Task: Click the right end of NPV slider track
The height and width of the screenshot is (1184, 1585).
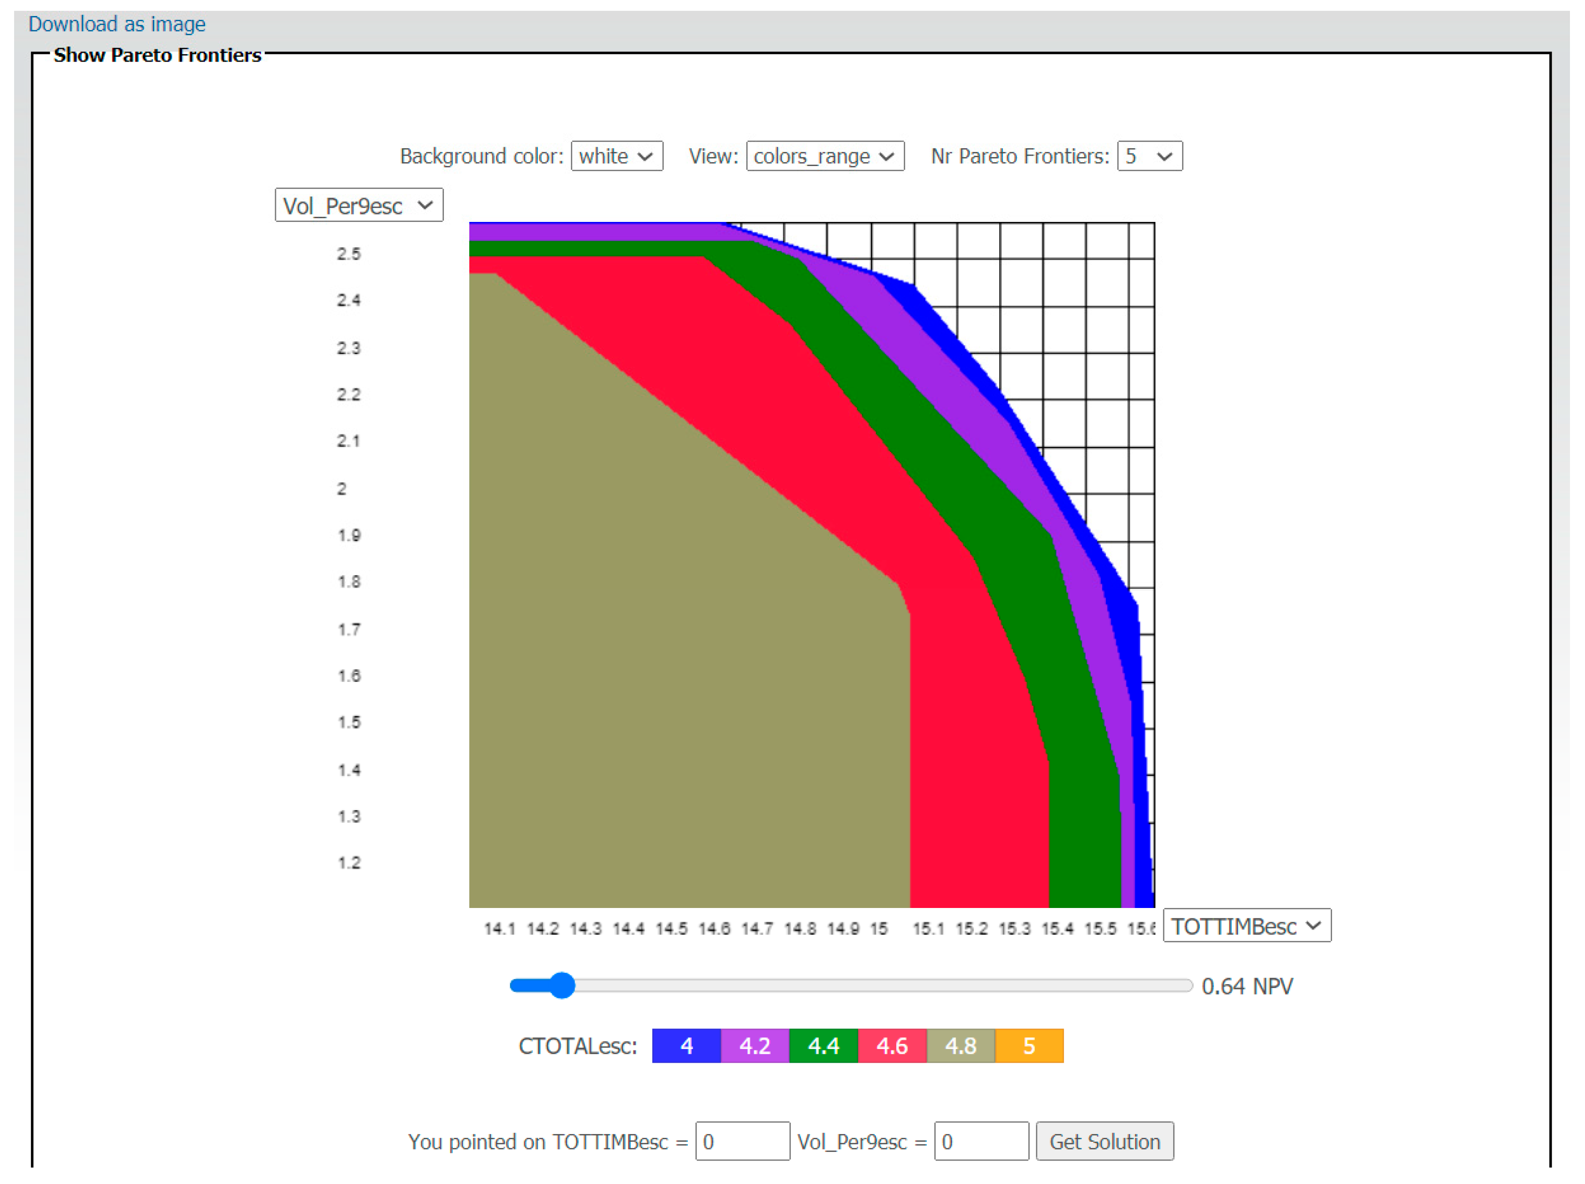Action: click(1188, 986)
